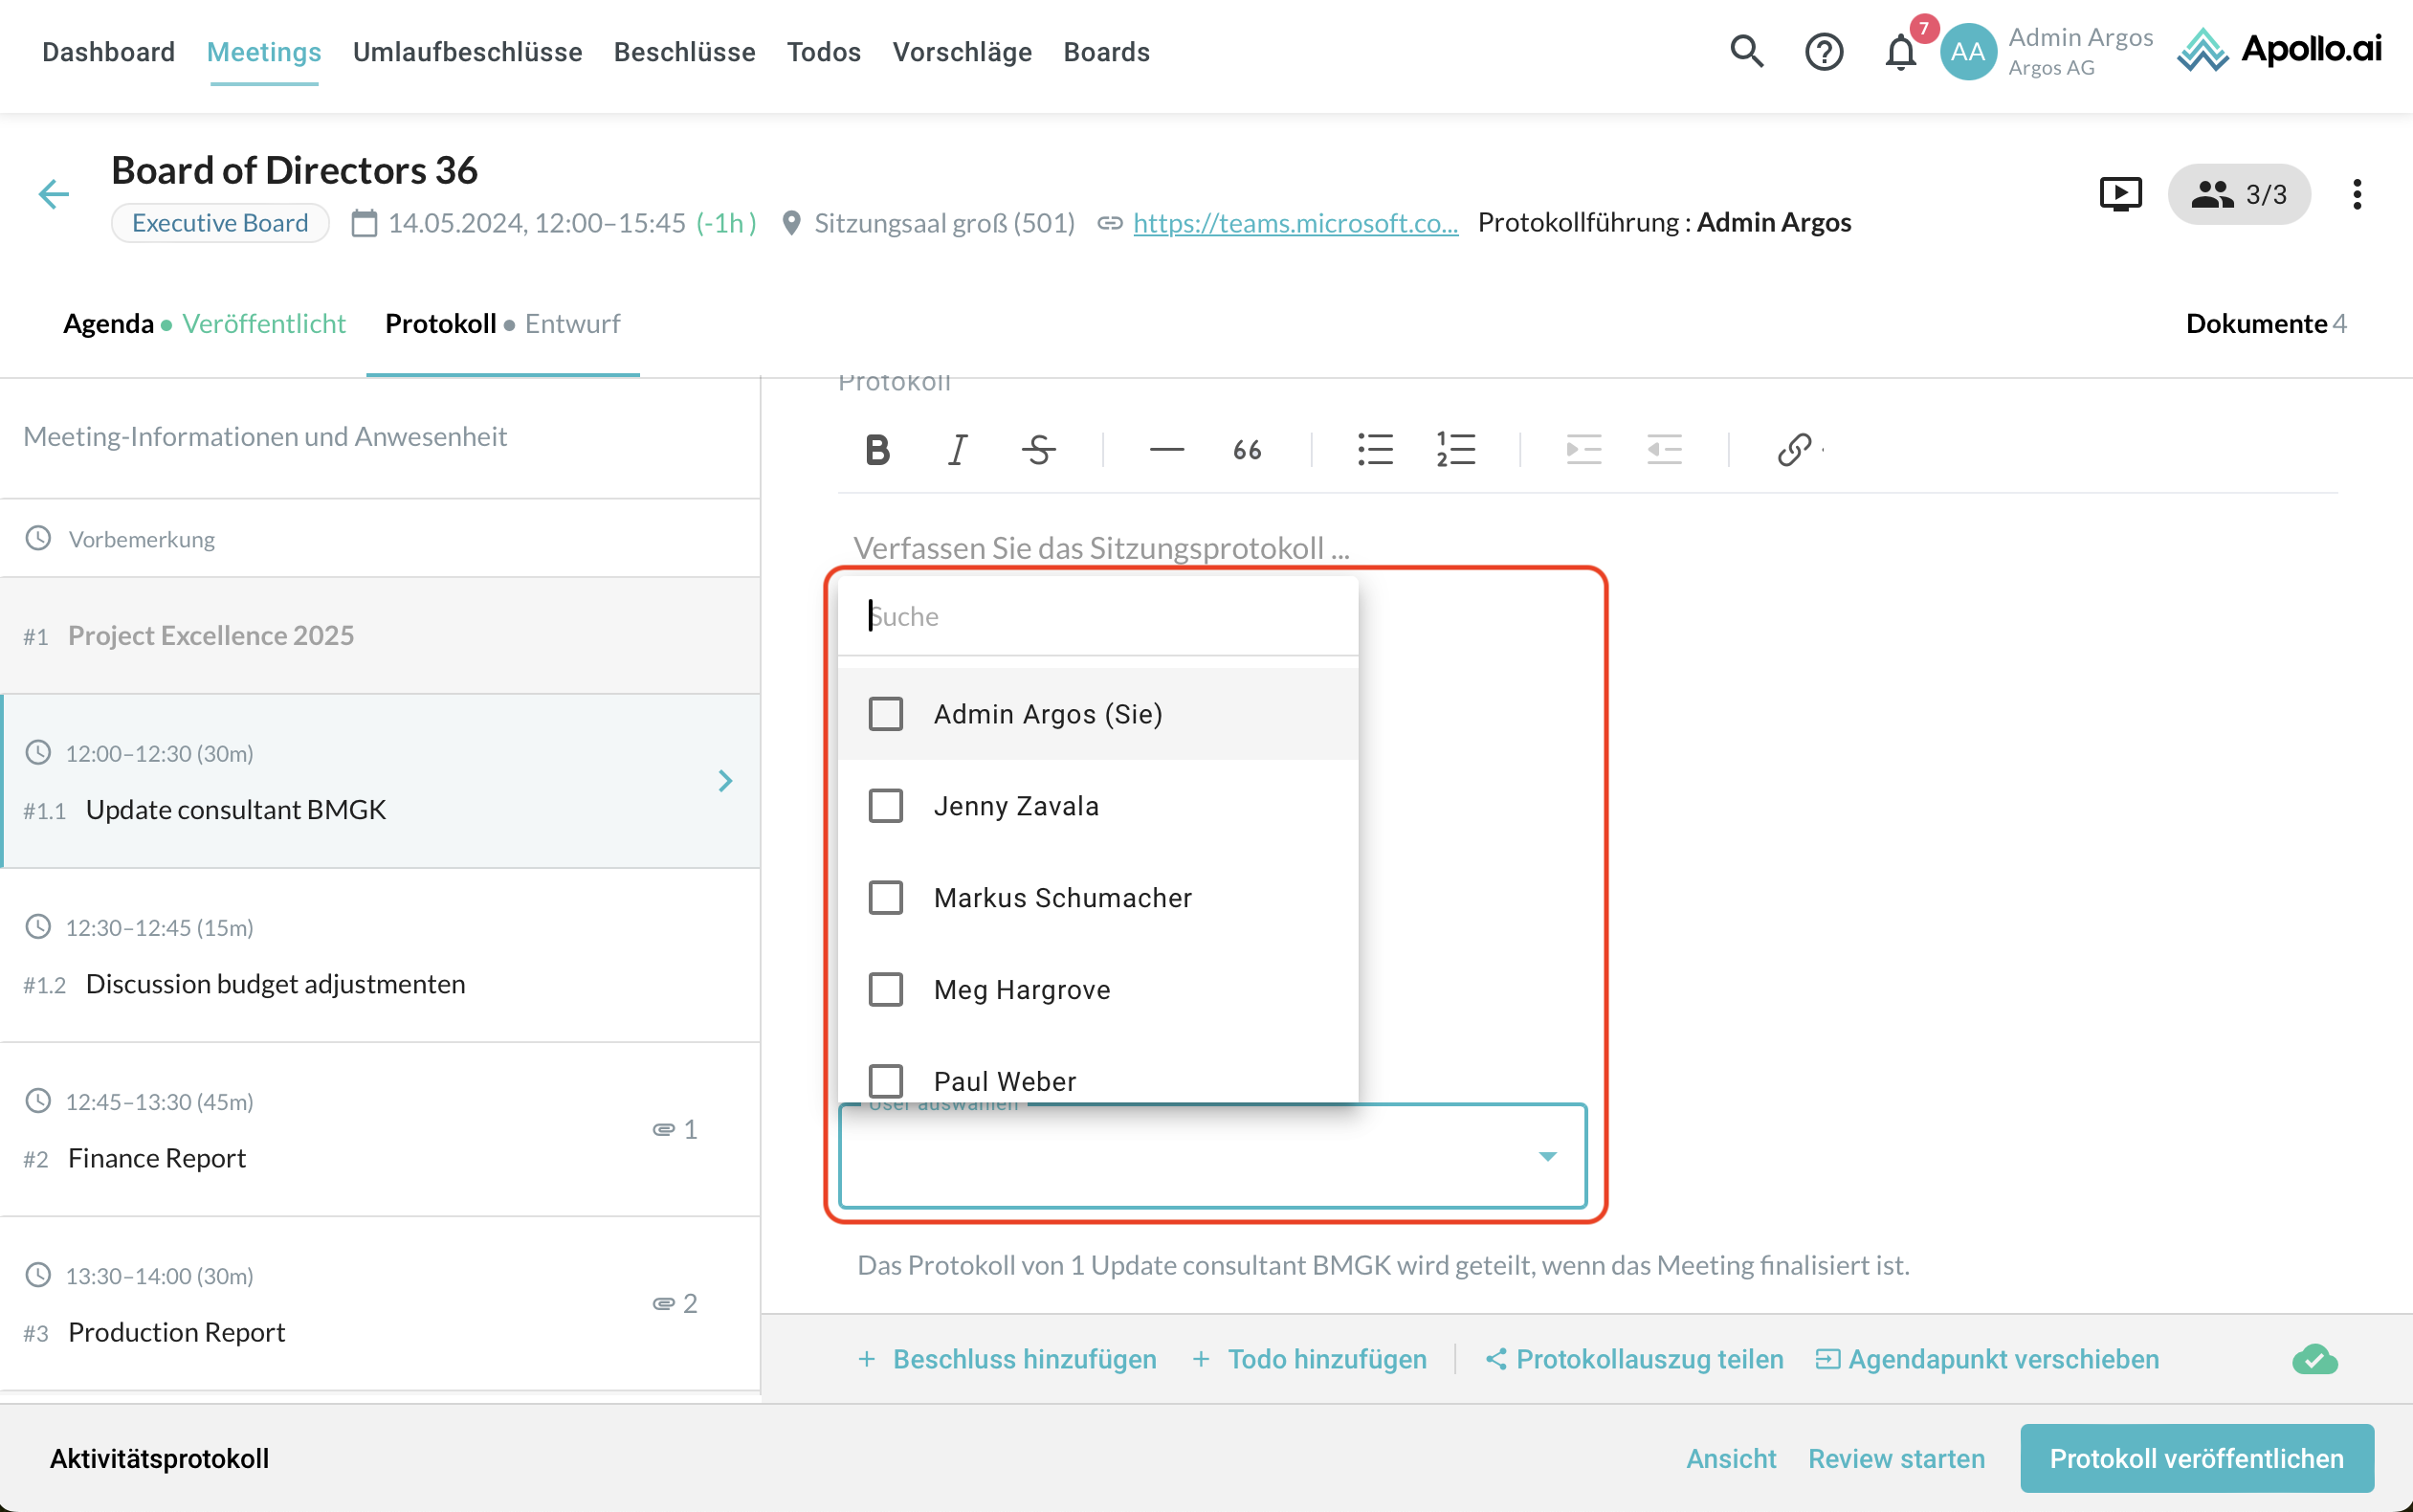Collapse the User auswählen dropdown arrow
The width and height of the screenshot is (2413, 1512).
(1547, 1157)
